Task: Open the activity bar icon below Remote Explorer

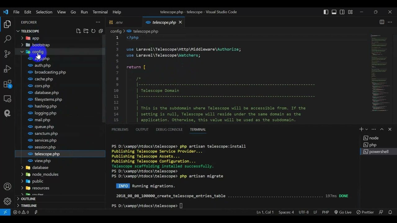Action: point(7,113)
